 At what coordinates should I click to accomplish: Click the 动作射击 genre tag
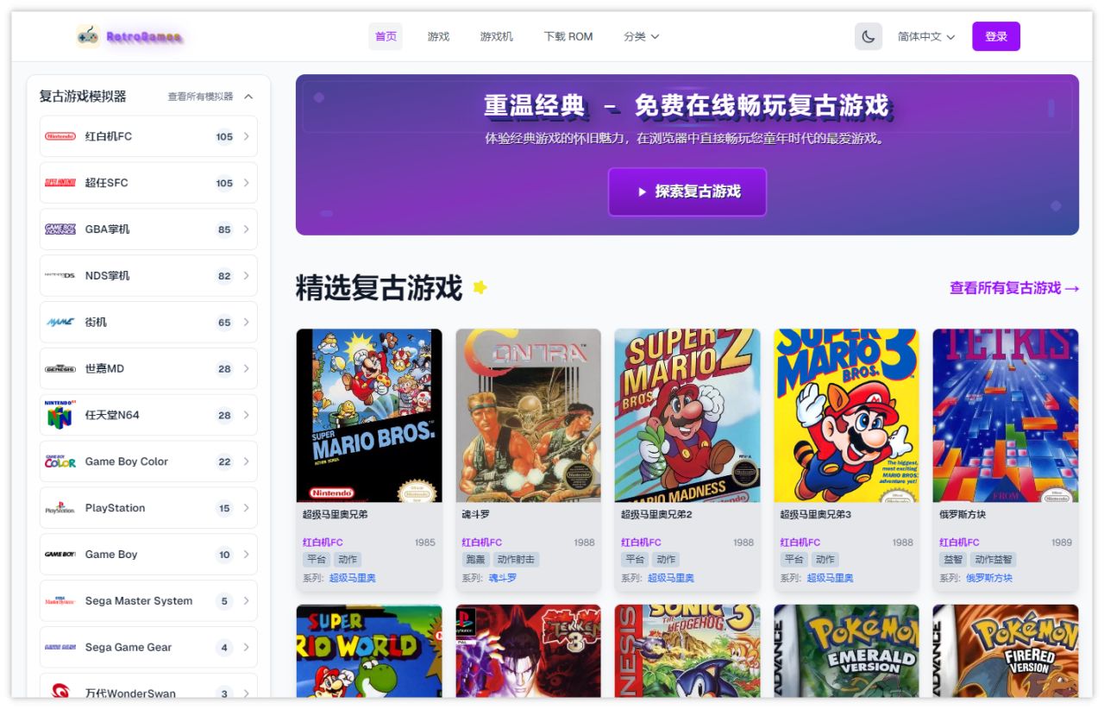[516, 560]
